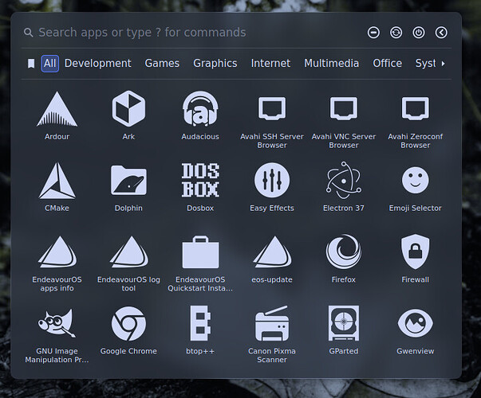Image resolution: width=481 pixels, height=398 pixels.
Task: Focus the Search apps input field
Action: 191,33
